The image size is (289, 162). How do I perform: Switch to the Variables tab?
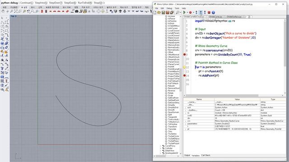pos(196,155)
